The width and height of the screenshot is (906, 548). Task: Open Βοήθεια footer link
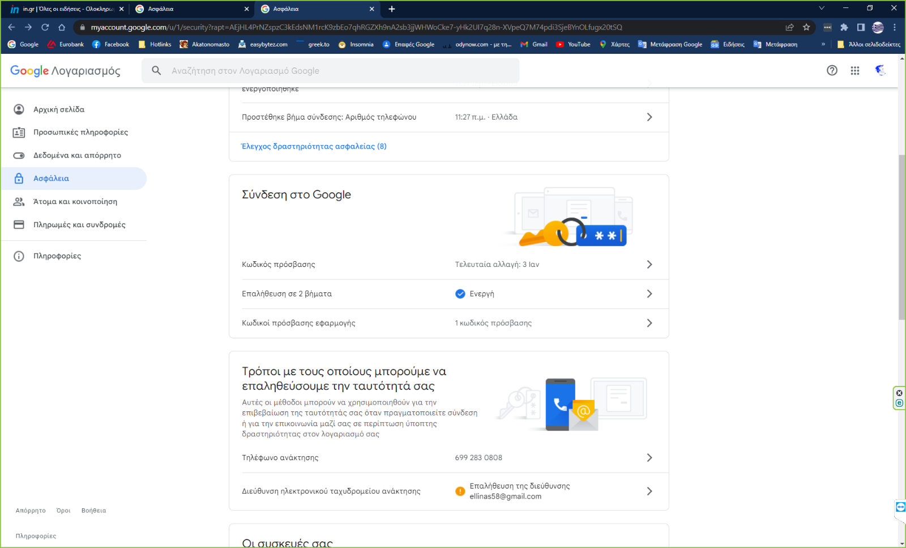(93, 511)
